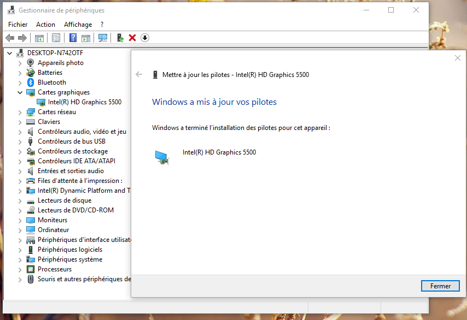Click the Claviers keyboard icon
This screenshot has height=320, width=467.
pos(31,122)
